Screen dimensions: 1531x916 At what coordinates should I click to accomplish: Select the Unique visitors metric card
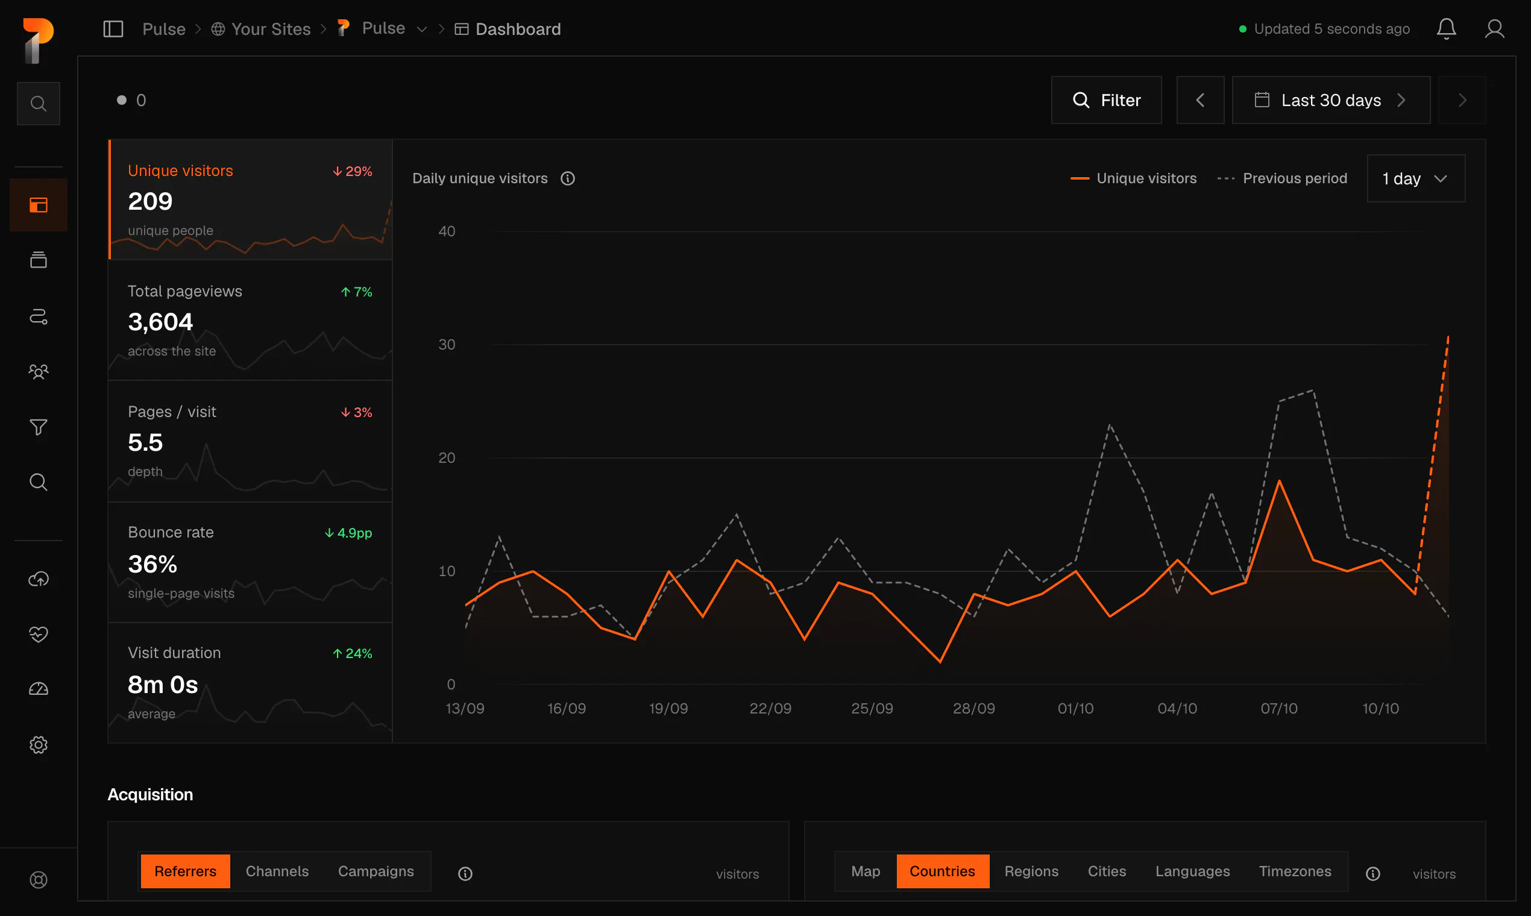pyautogui.click(x=251, y=199)
